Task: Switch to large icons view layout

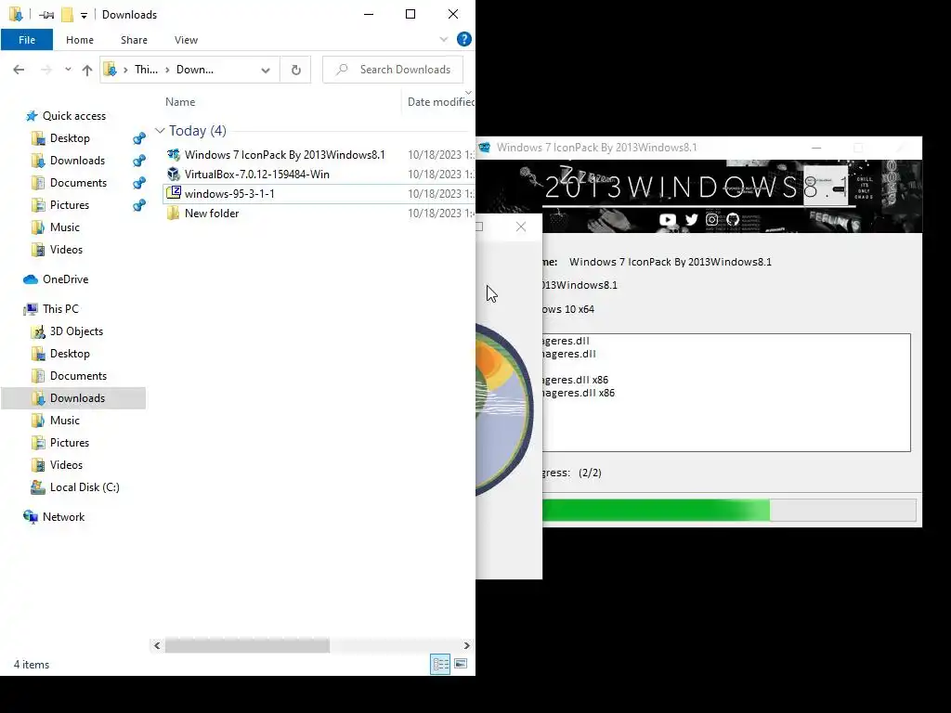Action: [461, 664]
